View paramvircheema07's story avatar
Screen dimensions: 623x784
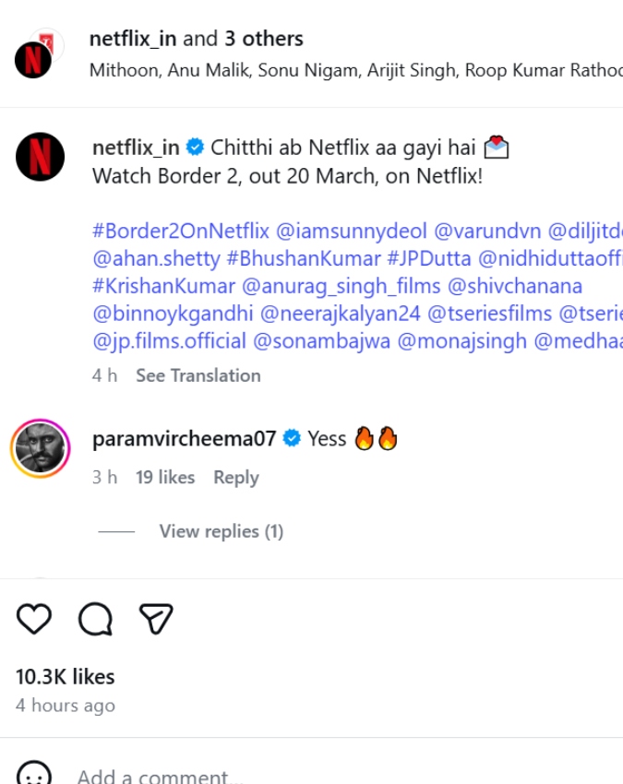click(40, 449)
